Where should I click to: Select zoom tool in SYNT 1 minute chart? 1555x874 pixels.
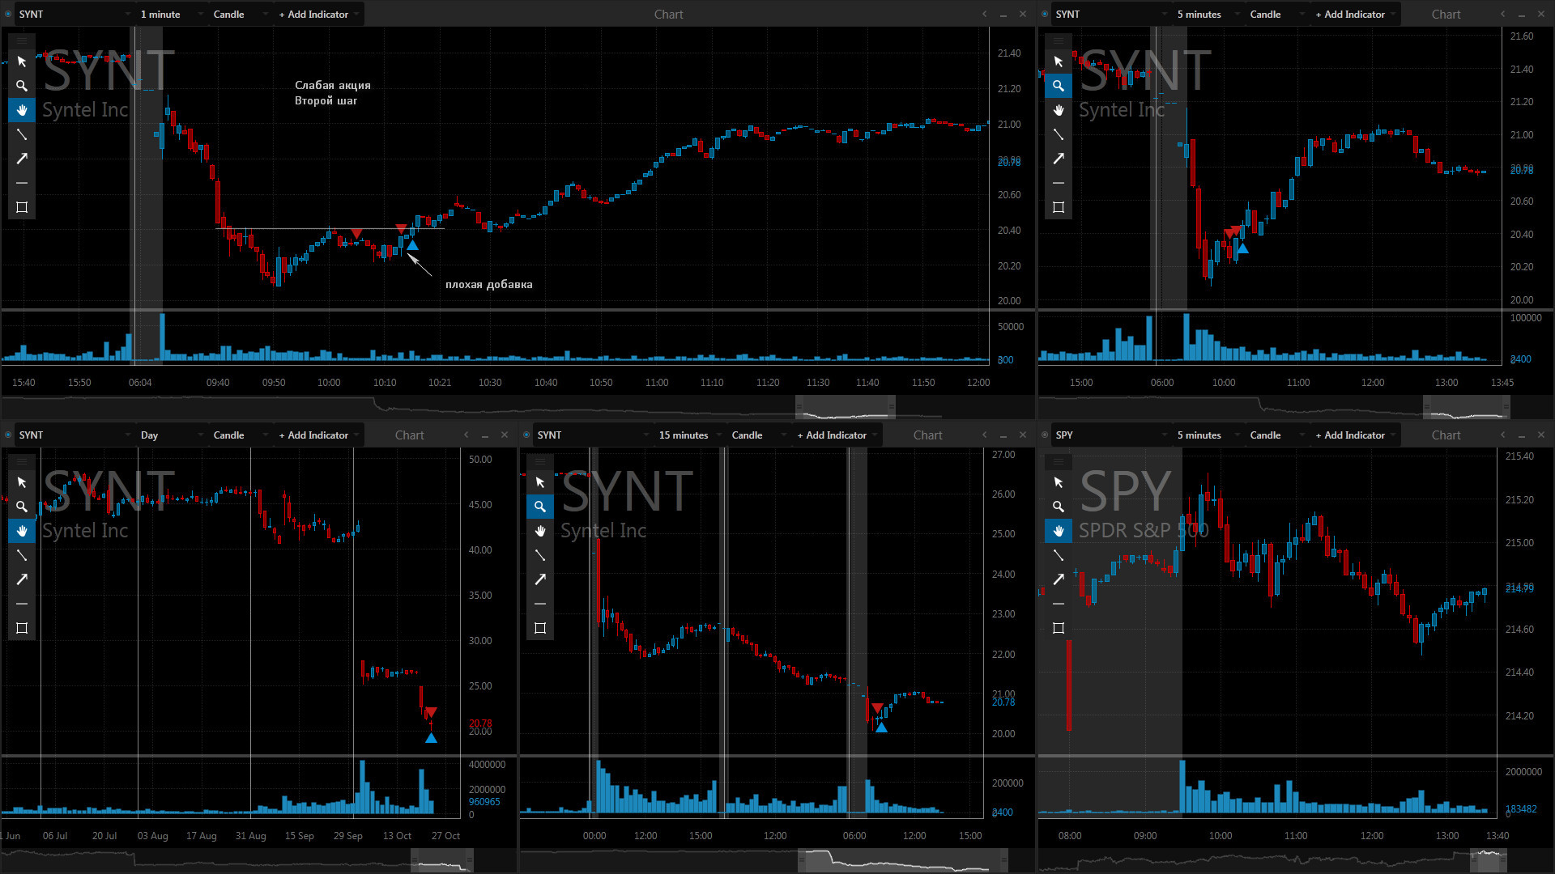coord(22,86)
